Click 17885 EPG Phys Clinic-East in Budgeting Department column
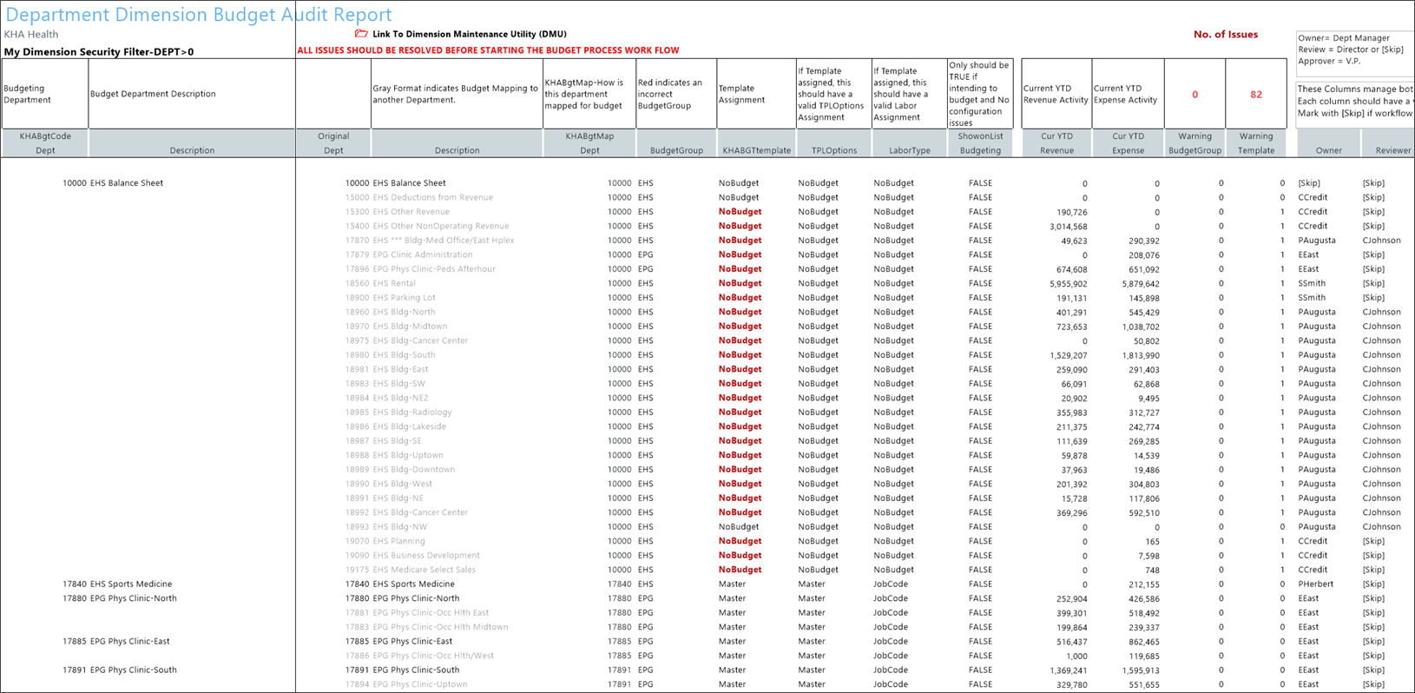Image resolution: width=1415 pixels, height=693 pixels. [x=116, y=642]
